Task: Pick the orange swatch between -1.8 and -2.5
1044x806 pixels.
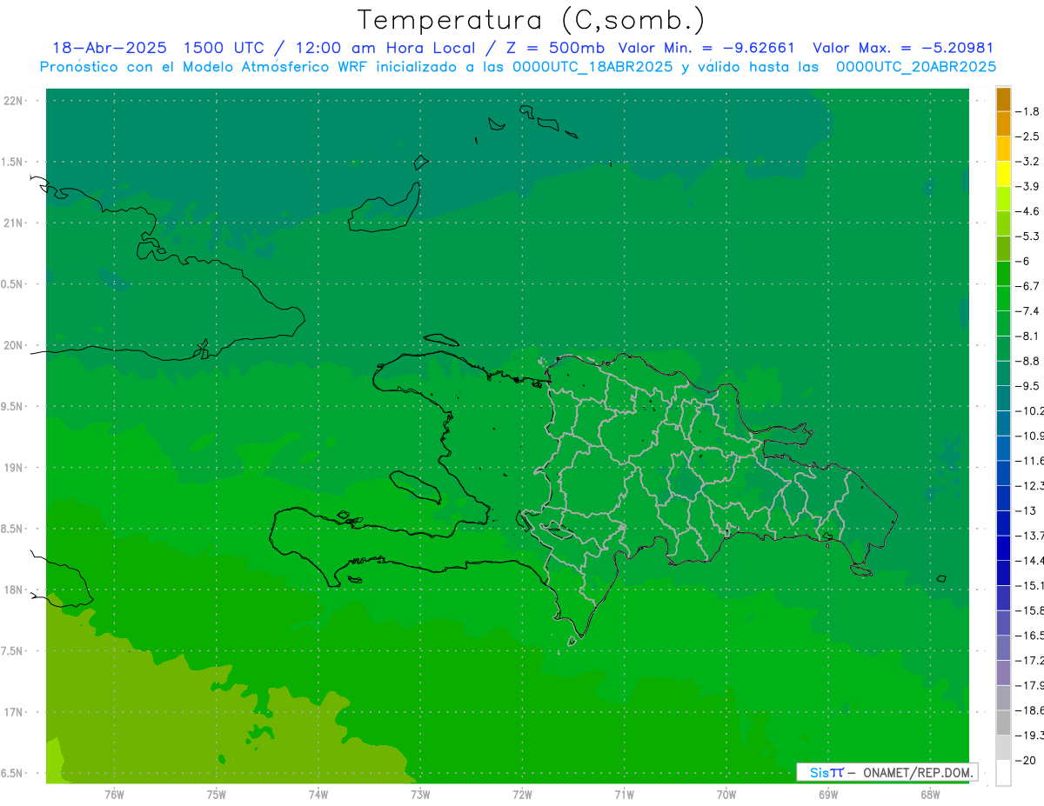Action: coord(1003,124)
